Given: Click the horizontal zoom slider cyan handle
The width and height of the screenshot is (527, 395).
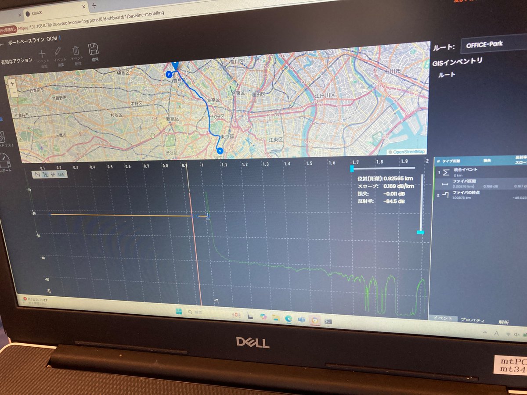Looking at the screenshot, I should [352, 168].
